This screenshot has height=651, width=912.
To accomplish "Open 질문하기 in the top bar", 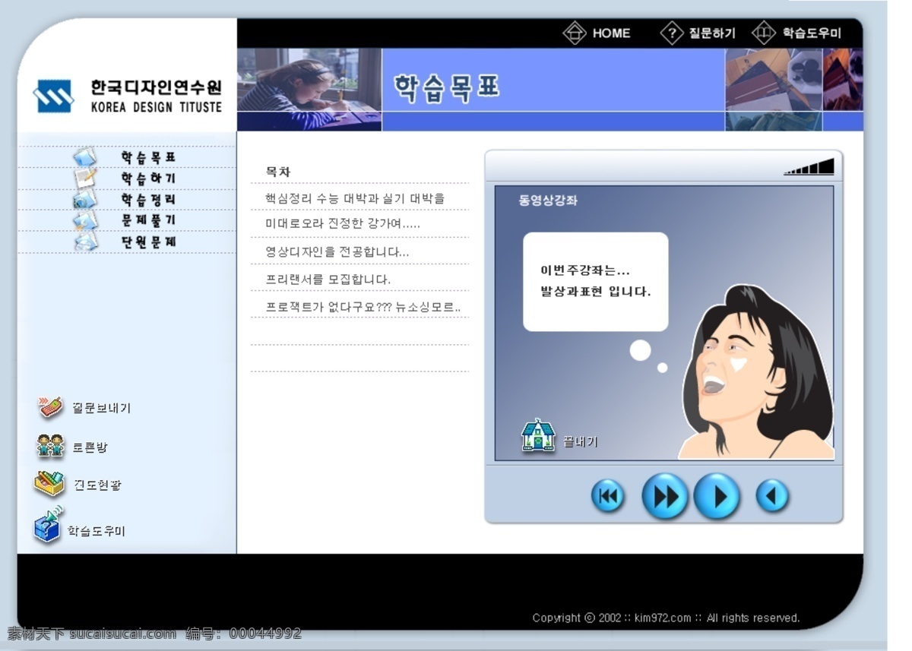I will [713, 33].
